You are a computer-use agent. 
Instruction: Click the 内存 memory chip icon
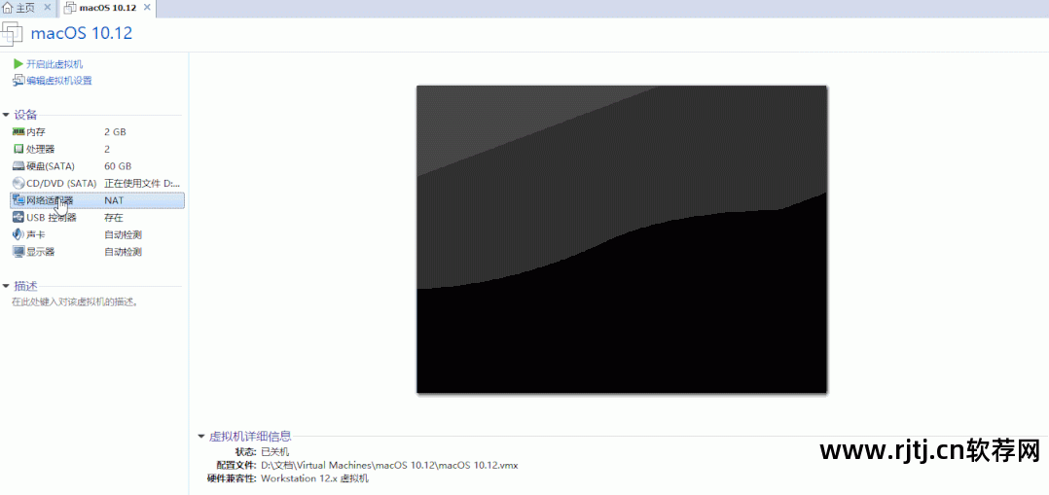18,131
